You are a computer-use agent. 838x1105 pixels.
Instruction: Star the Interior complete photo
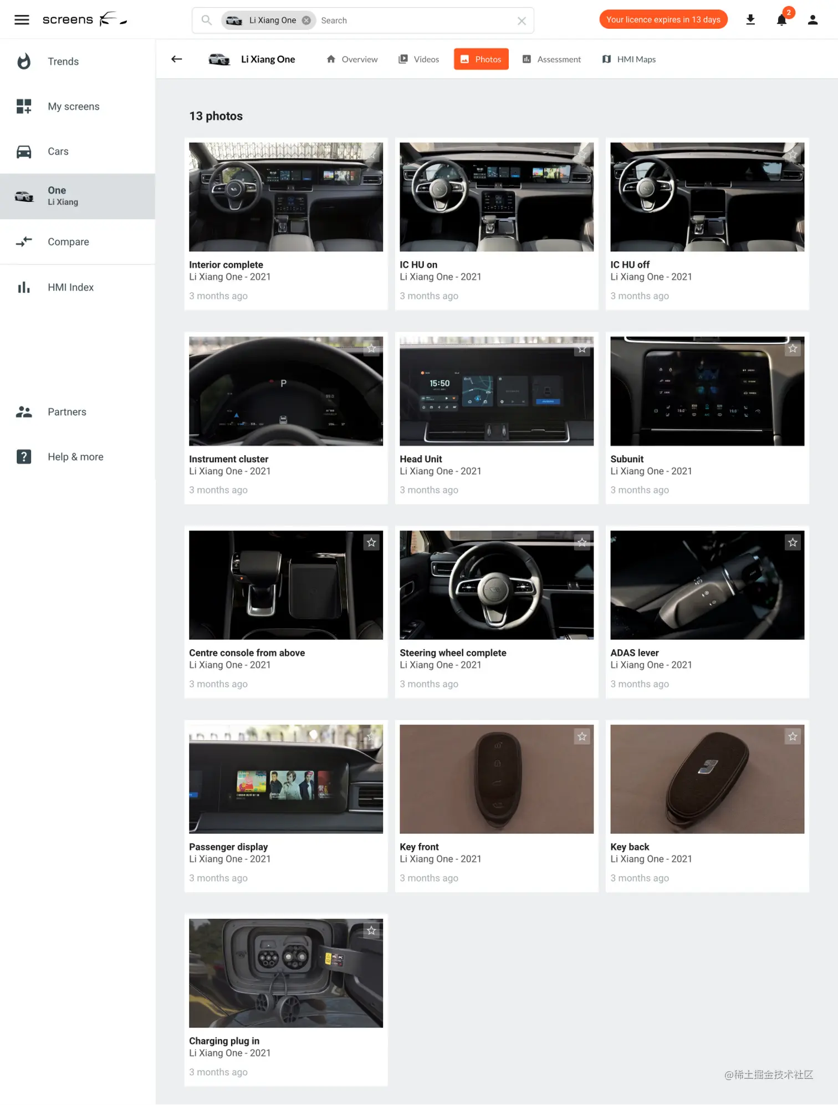371,154
